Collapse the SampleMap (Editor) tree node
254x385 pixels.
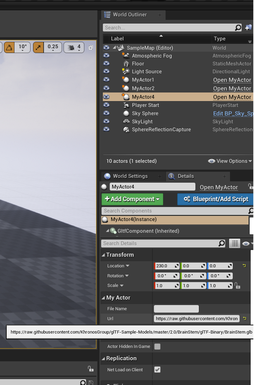click(x=114, y=48)
